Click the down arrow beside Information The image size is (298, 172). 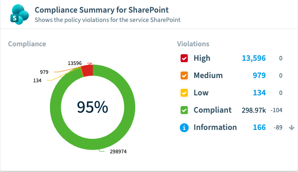pos(291,128)
